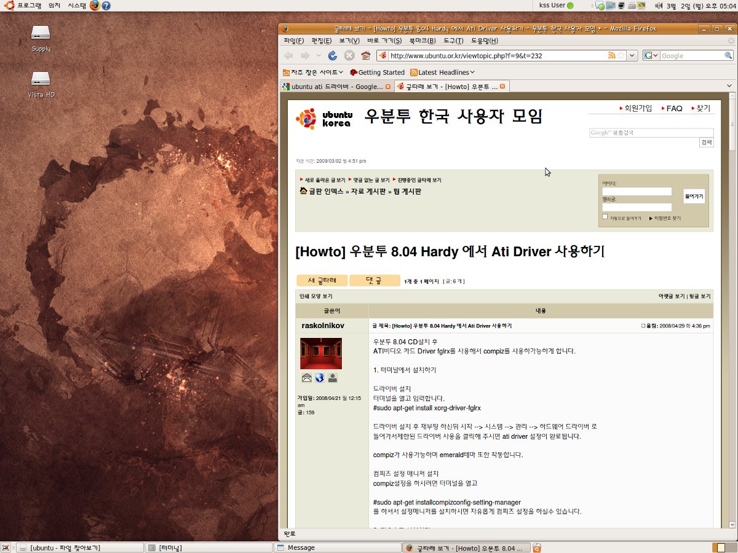Click the RSS feed icon in address bar
738x553 pixels.
tap(611, 55)
